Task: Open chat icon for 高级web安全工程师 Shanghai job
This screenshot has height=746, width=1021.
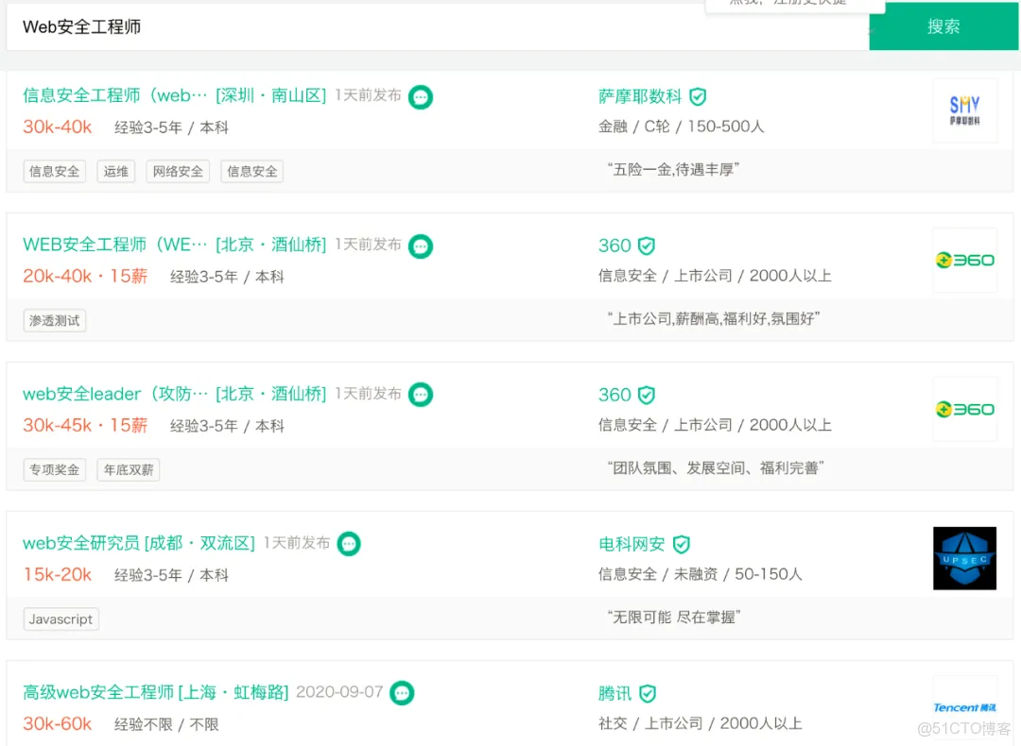Action: click(403, 693)
